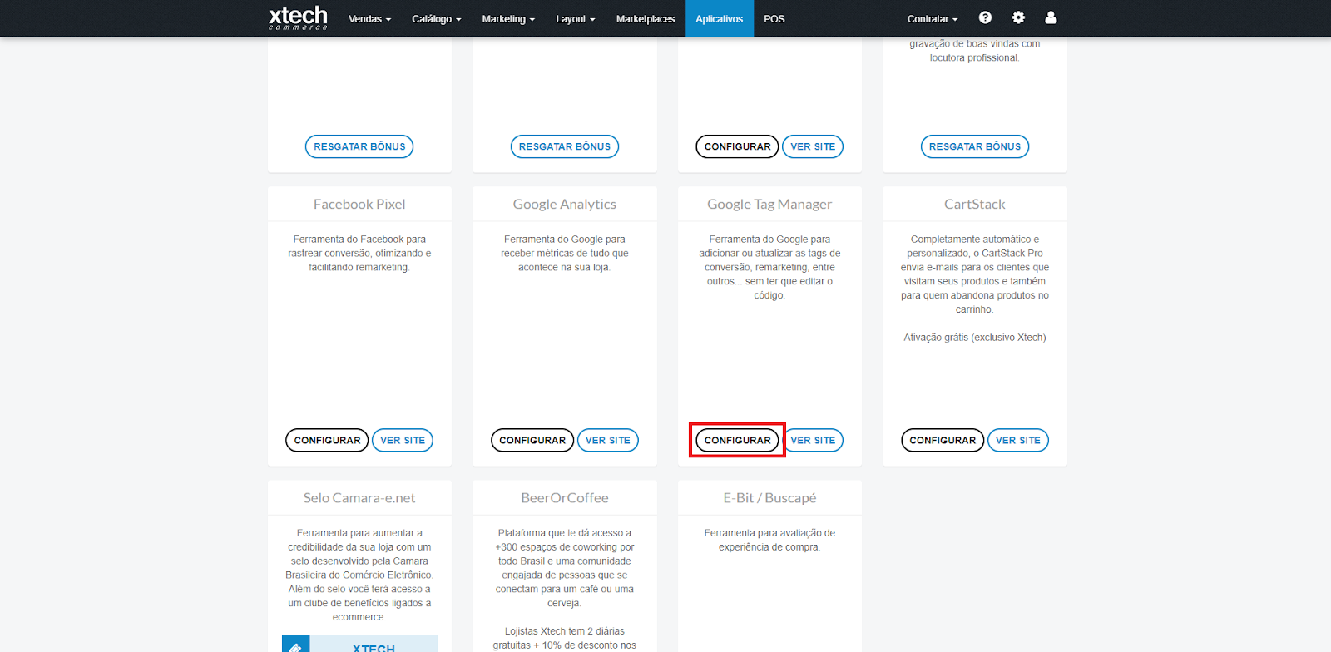This screenshot has height=652, width=1331.
Task: Click Ver Site above Google Tag Manager card
Action: [x=813, y=146]
